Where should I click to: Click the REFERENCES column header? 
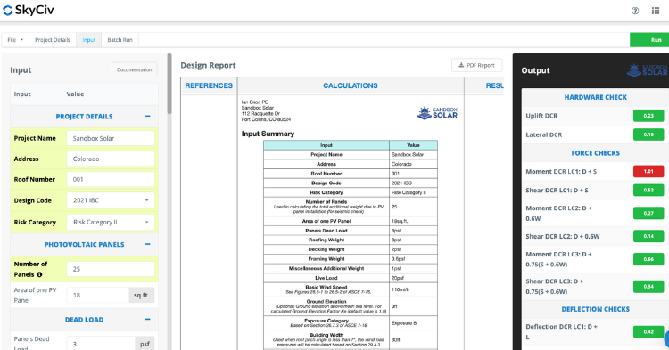(209, 85)
